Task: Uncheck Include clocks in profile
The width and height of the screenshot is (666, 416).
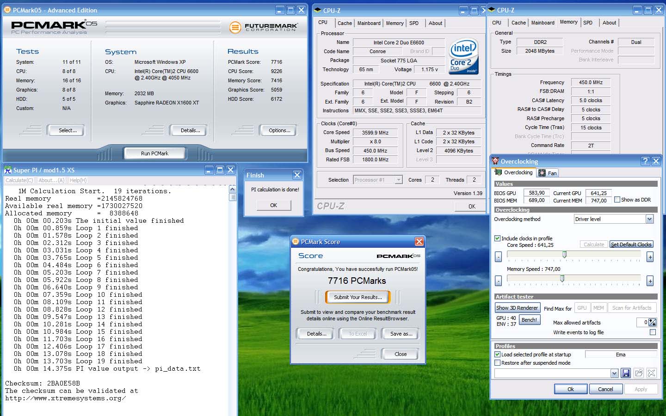Action: pos(498,238)
